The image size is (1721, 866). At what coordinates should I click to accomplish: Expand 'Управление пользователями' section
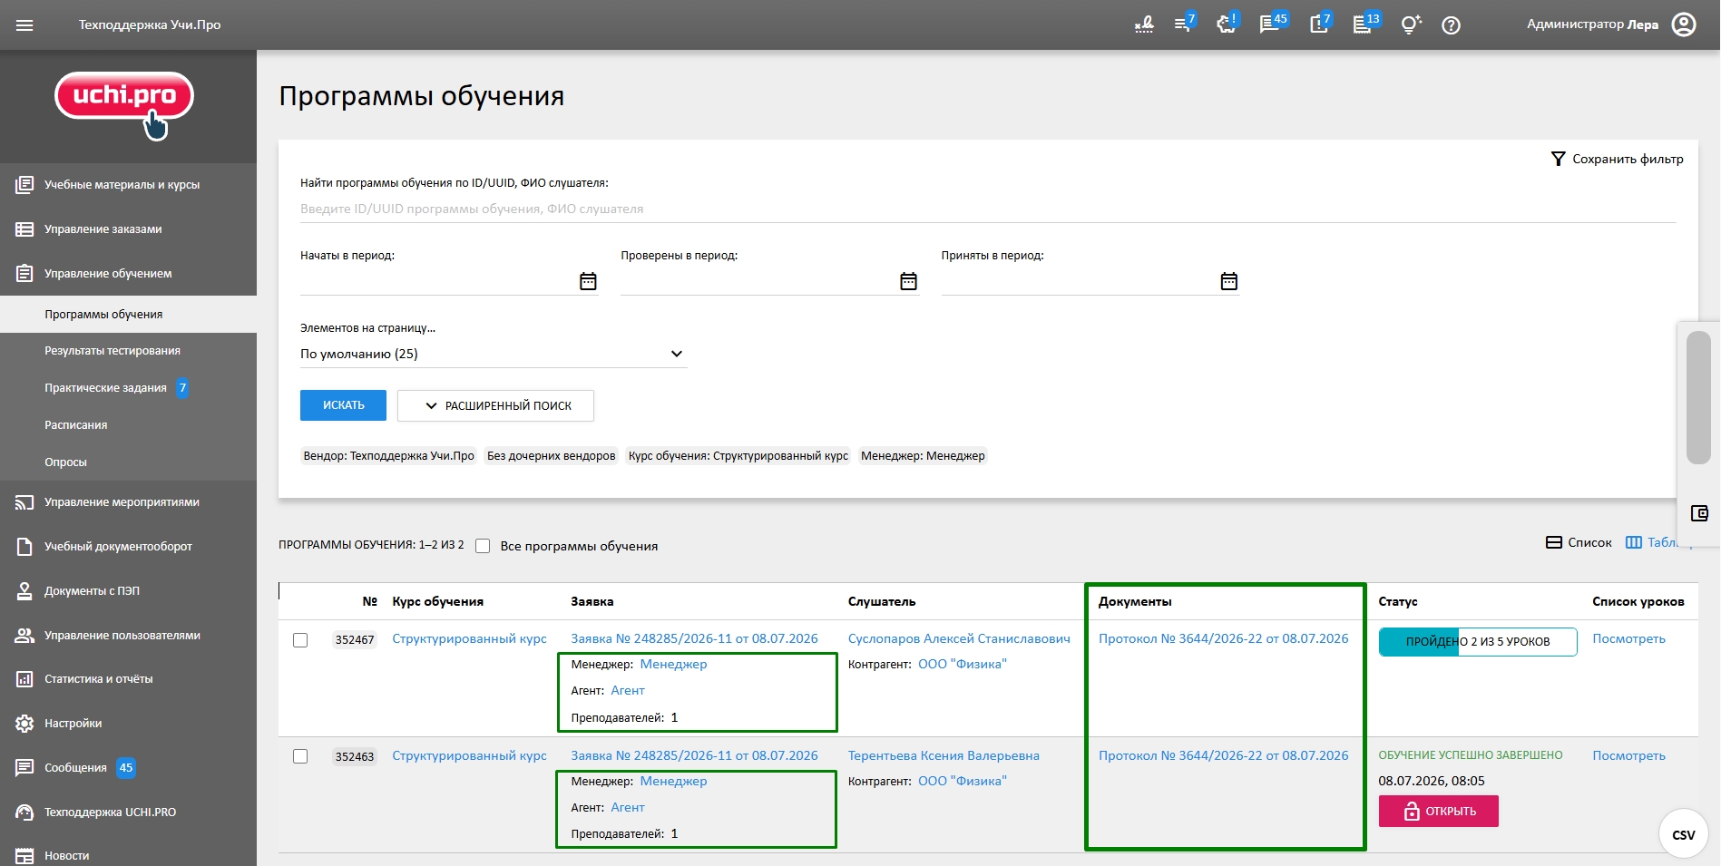128,636
